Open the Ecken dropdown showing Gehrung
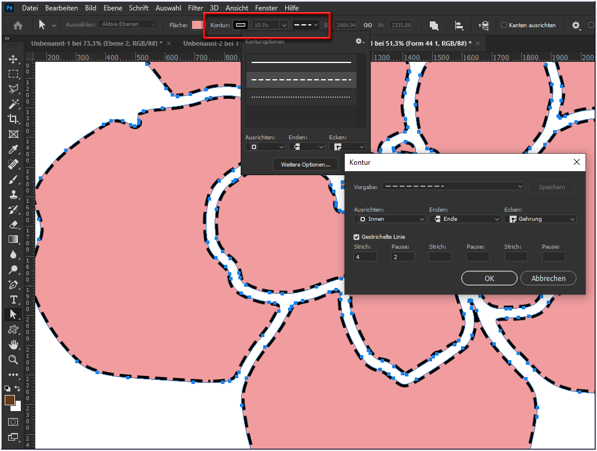The height and width of the screenshot is (451, 597). [540, 219]
